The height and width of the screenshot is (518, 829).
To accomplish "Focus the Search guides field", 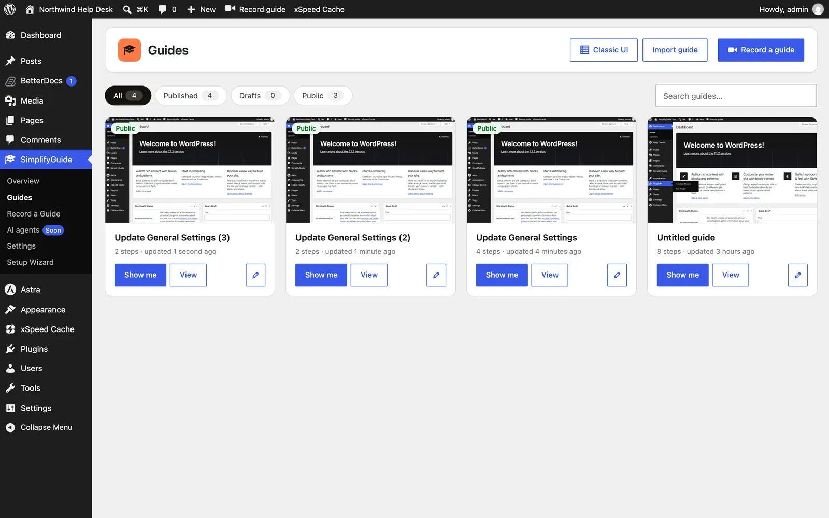I will pos(736,96).
